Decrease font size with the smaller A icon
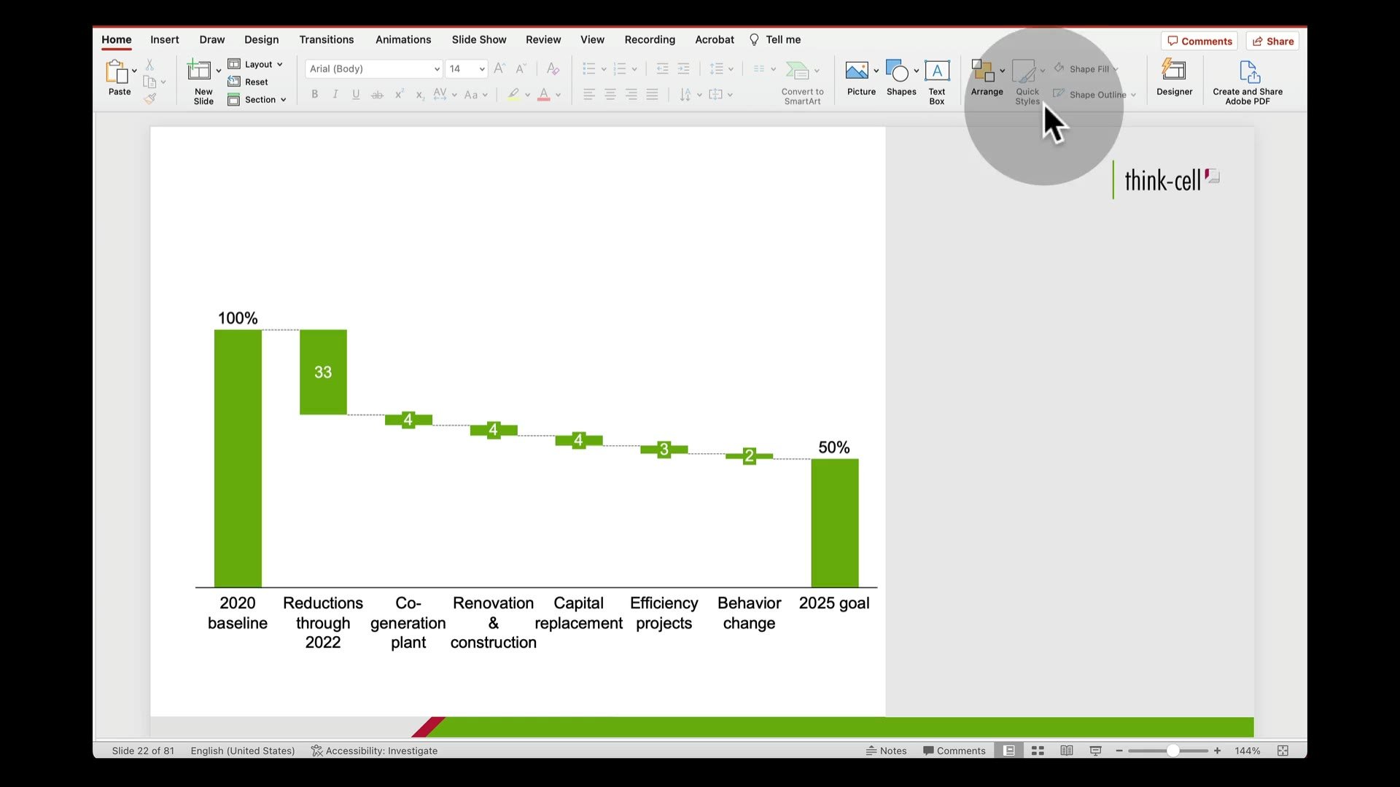 (521, 68)
